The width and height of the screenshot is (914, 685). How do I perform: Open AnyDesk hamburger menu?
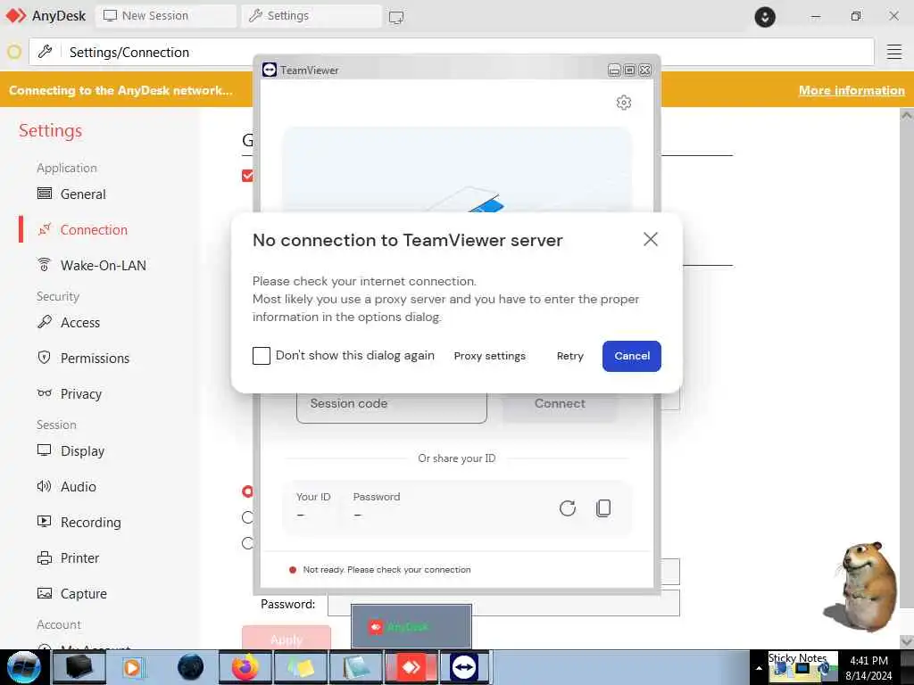tap(894, 52)
